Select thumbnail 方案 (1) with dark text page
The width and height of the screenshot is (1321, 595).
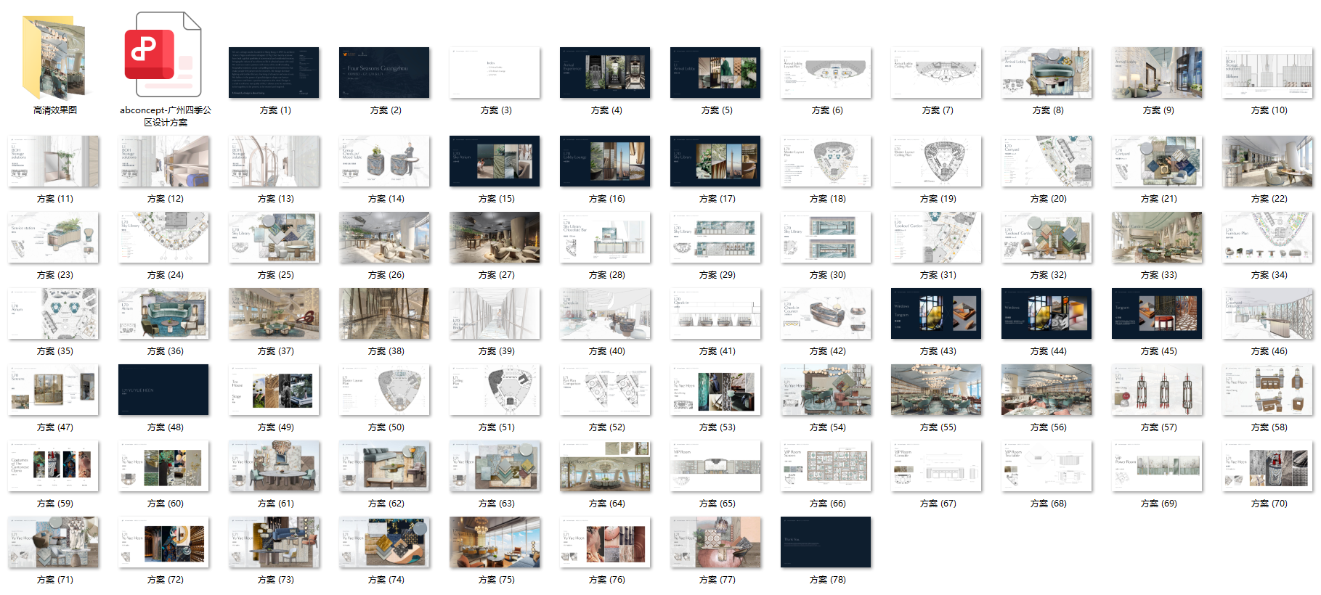[274, 73]
